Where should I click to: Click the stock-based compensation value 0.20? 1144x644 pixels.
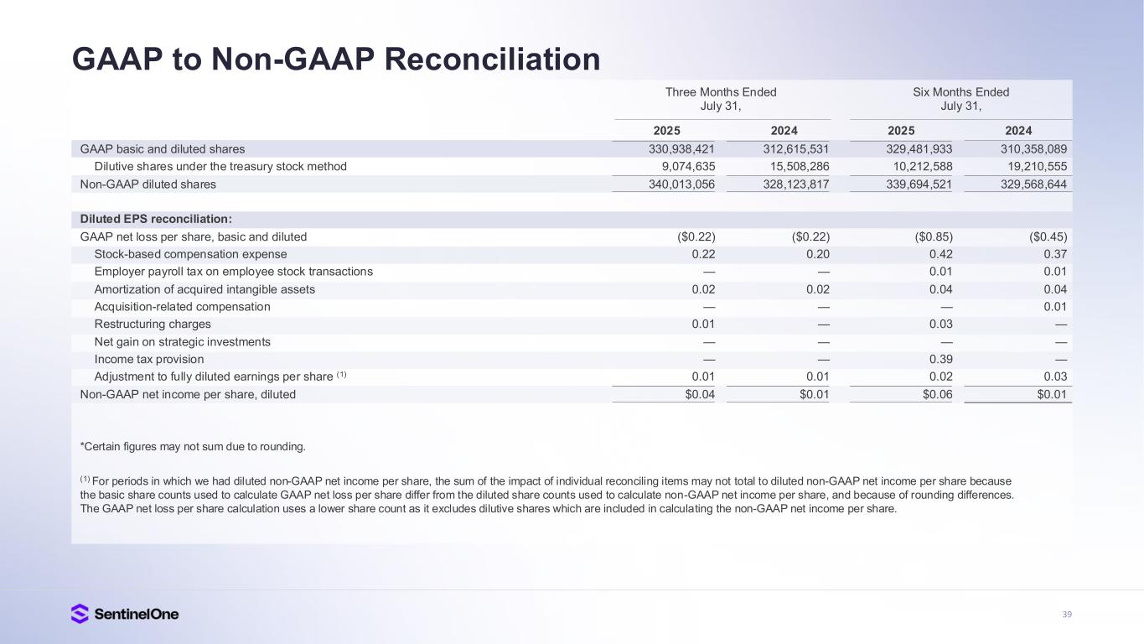coord(818,255)
